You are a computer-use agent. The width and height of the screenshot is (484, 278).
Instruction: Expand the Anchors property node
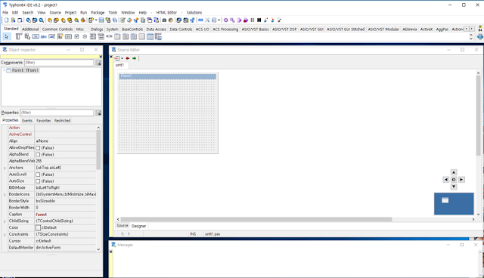[5, 168]
